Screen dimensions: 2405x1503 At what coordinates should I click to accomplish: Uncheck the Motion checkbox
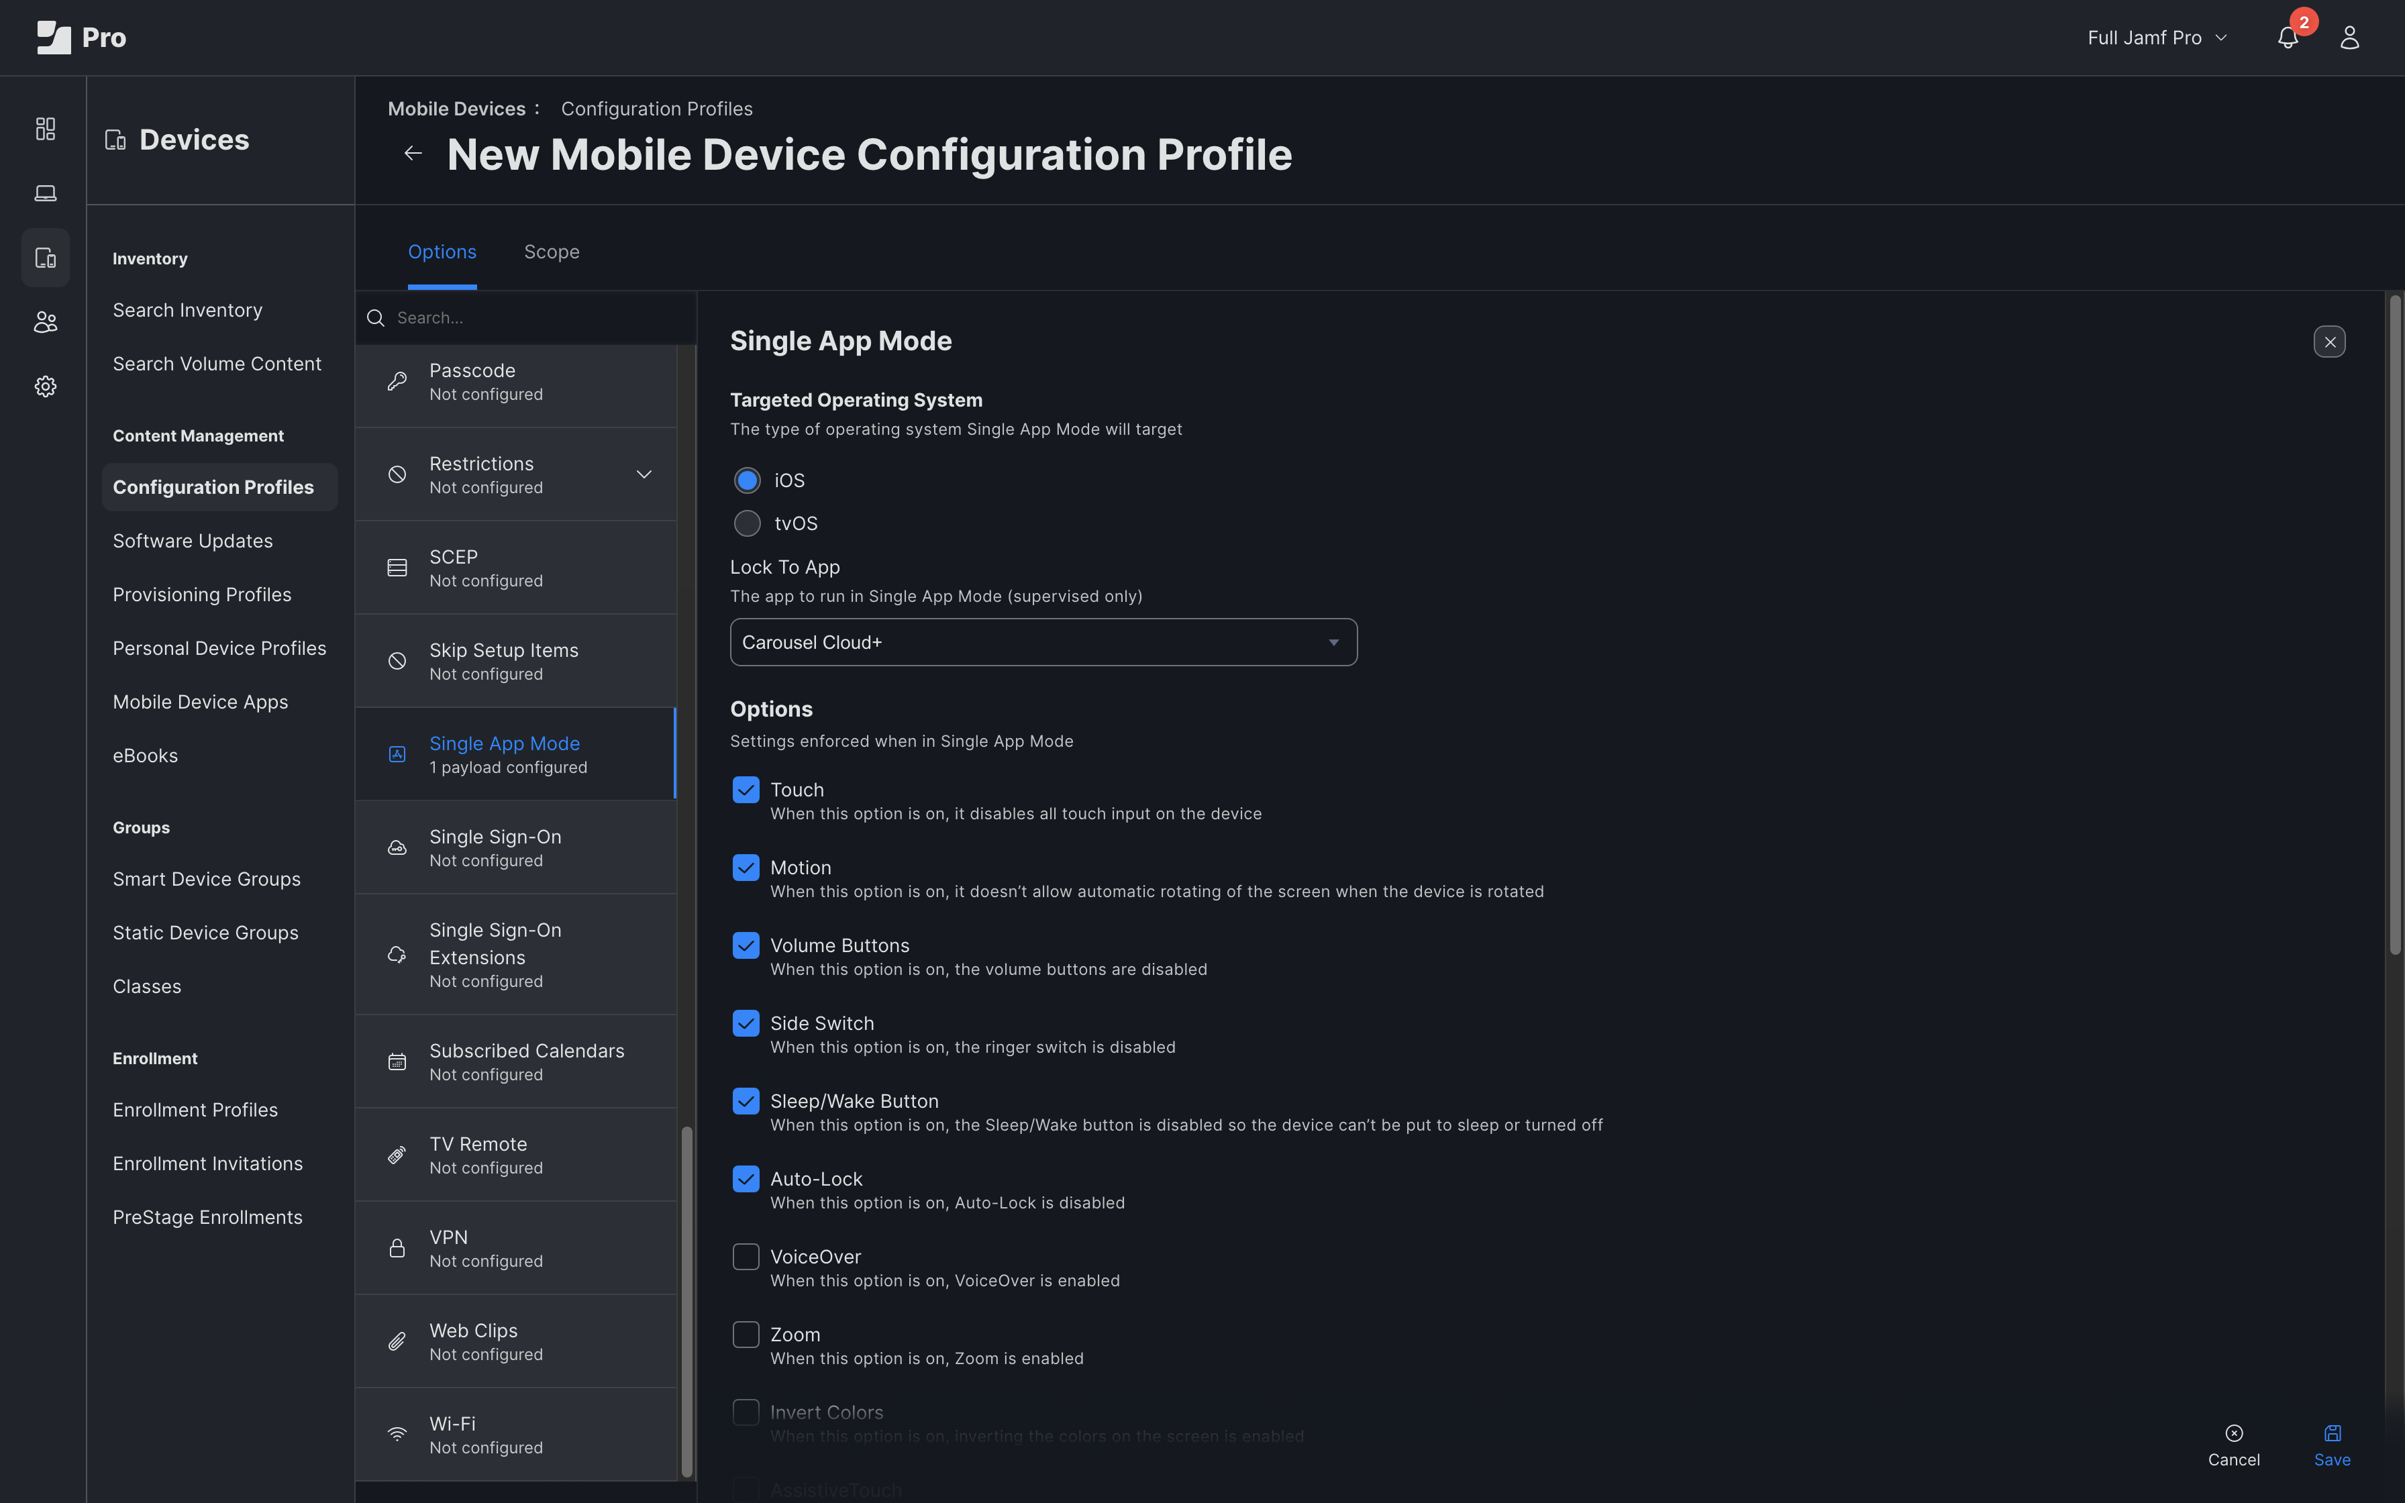click(746, 868)
